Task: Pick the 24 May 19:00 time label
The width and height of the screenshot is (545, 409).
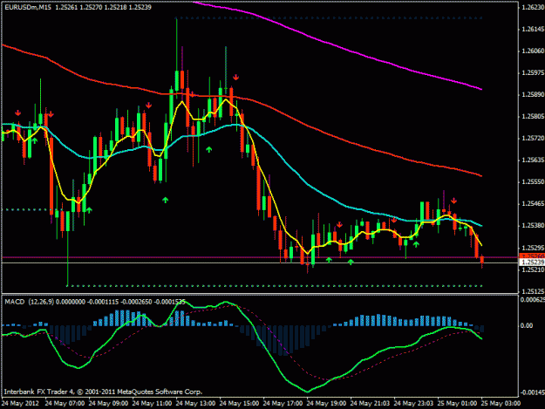Action: click(x=326, y=404)
